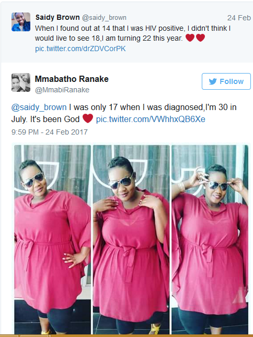Click the @saidy_brown mention in the reply
This screenshot has width=253, height=337.
click(39, 107)
